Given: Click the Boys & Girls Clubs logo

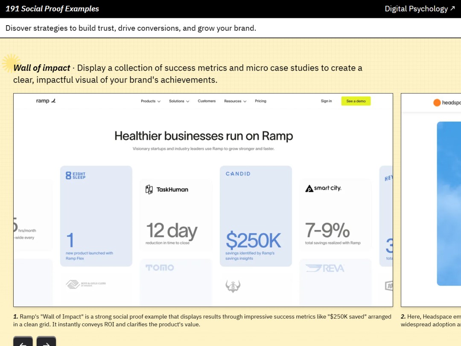Looking at the screenshot, I should point(85,284).
